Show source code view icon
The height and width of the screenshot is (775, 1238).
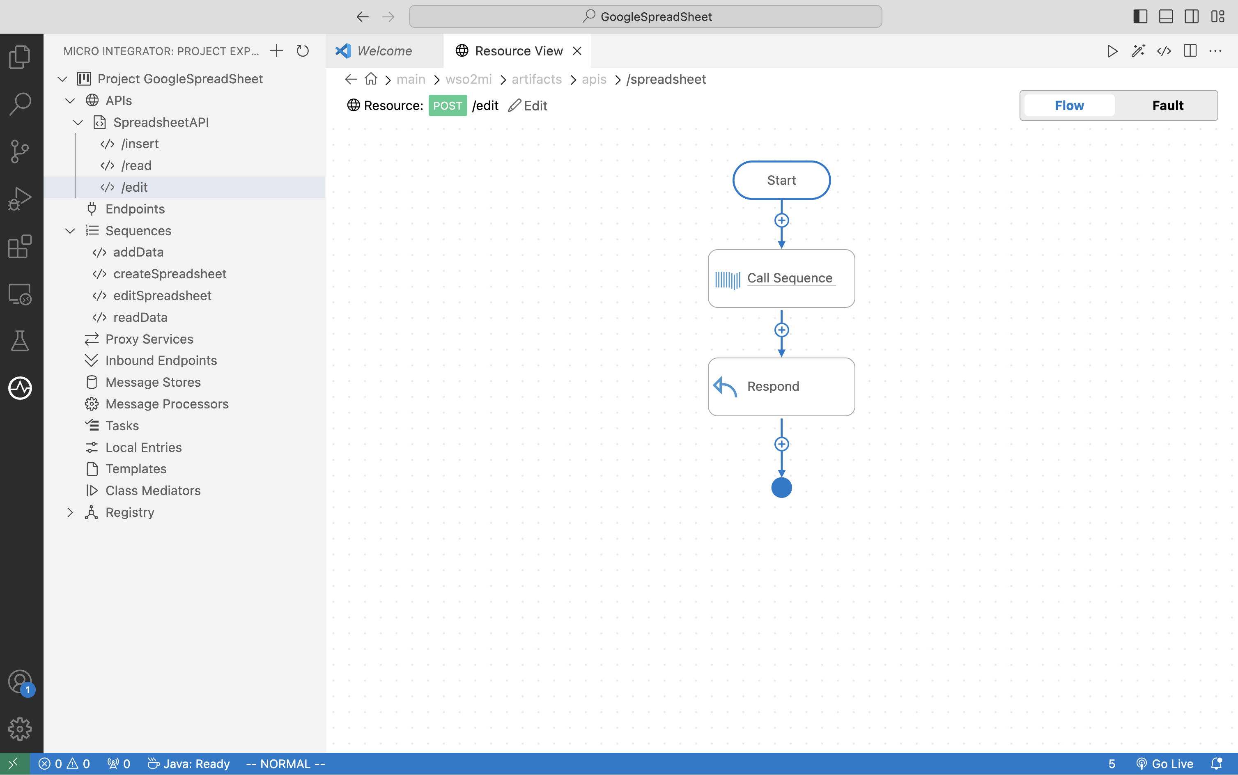(x=1164, y=51)
